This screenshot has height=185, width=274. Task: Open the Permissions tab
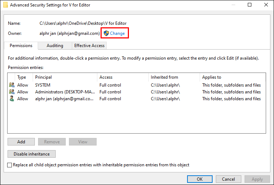pos(21,46)
